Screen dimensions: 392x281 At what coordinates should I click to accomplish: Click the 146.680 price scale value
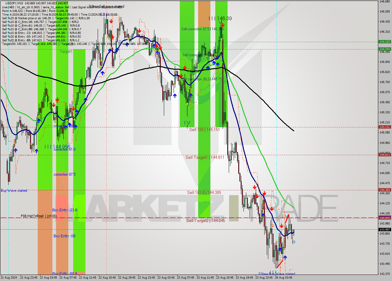click(x=384, y=2)
